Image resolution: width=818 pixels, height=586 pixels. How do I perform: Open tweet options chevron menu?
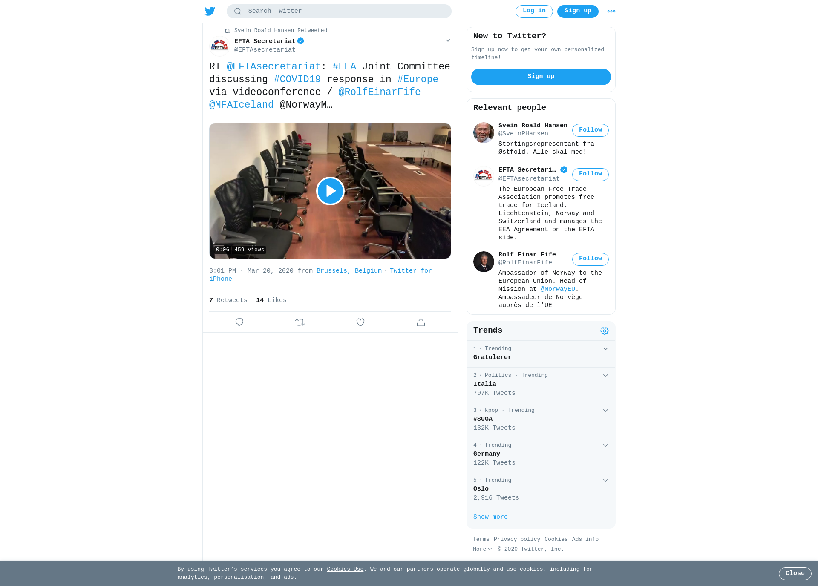click(448, 40)
